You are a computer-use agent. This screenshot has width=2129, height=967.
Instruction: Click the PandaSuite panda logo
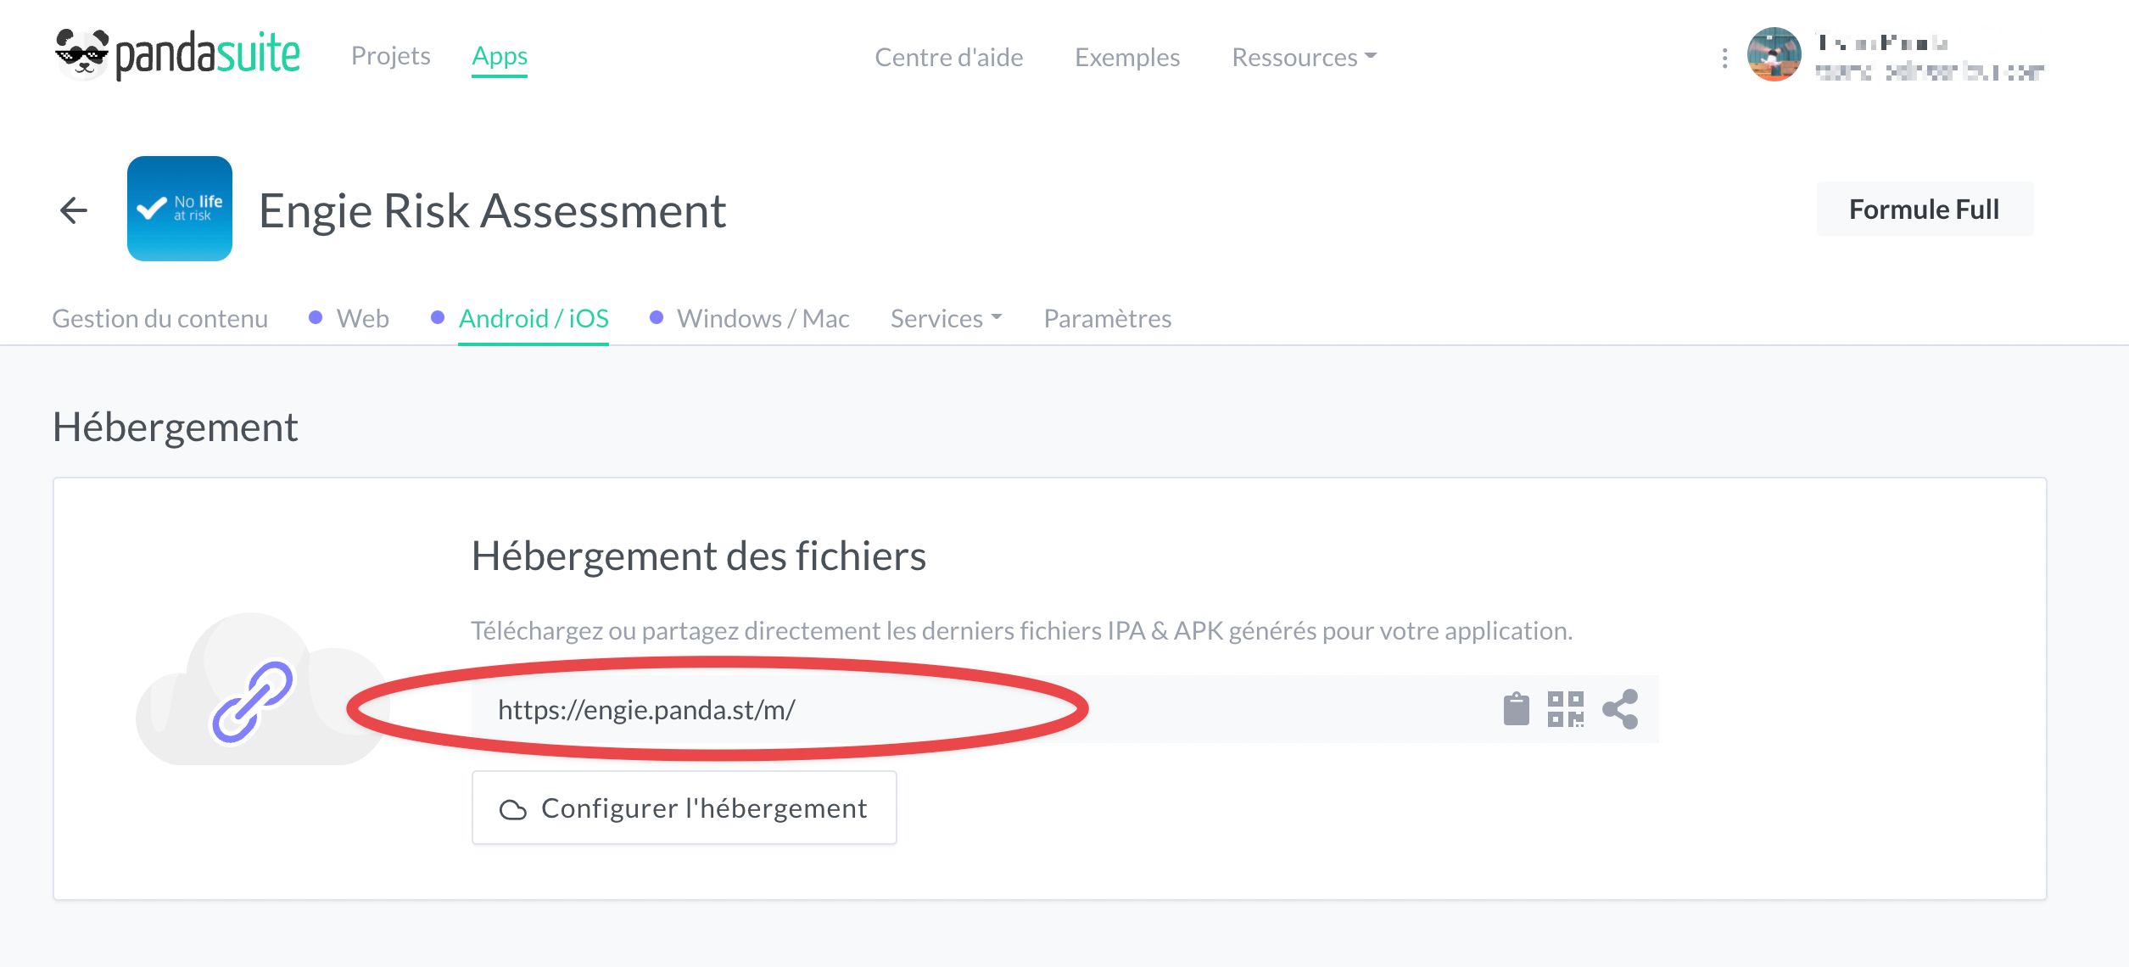click(81, 53)
